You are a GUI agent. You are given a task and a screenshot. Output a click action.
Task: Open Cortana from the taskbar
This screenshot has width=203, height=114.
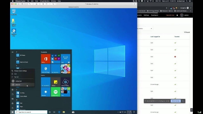49,112
